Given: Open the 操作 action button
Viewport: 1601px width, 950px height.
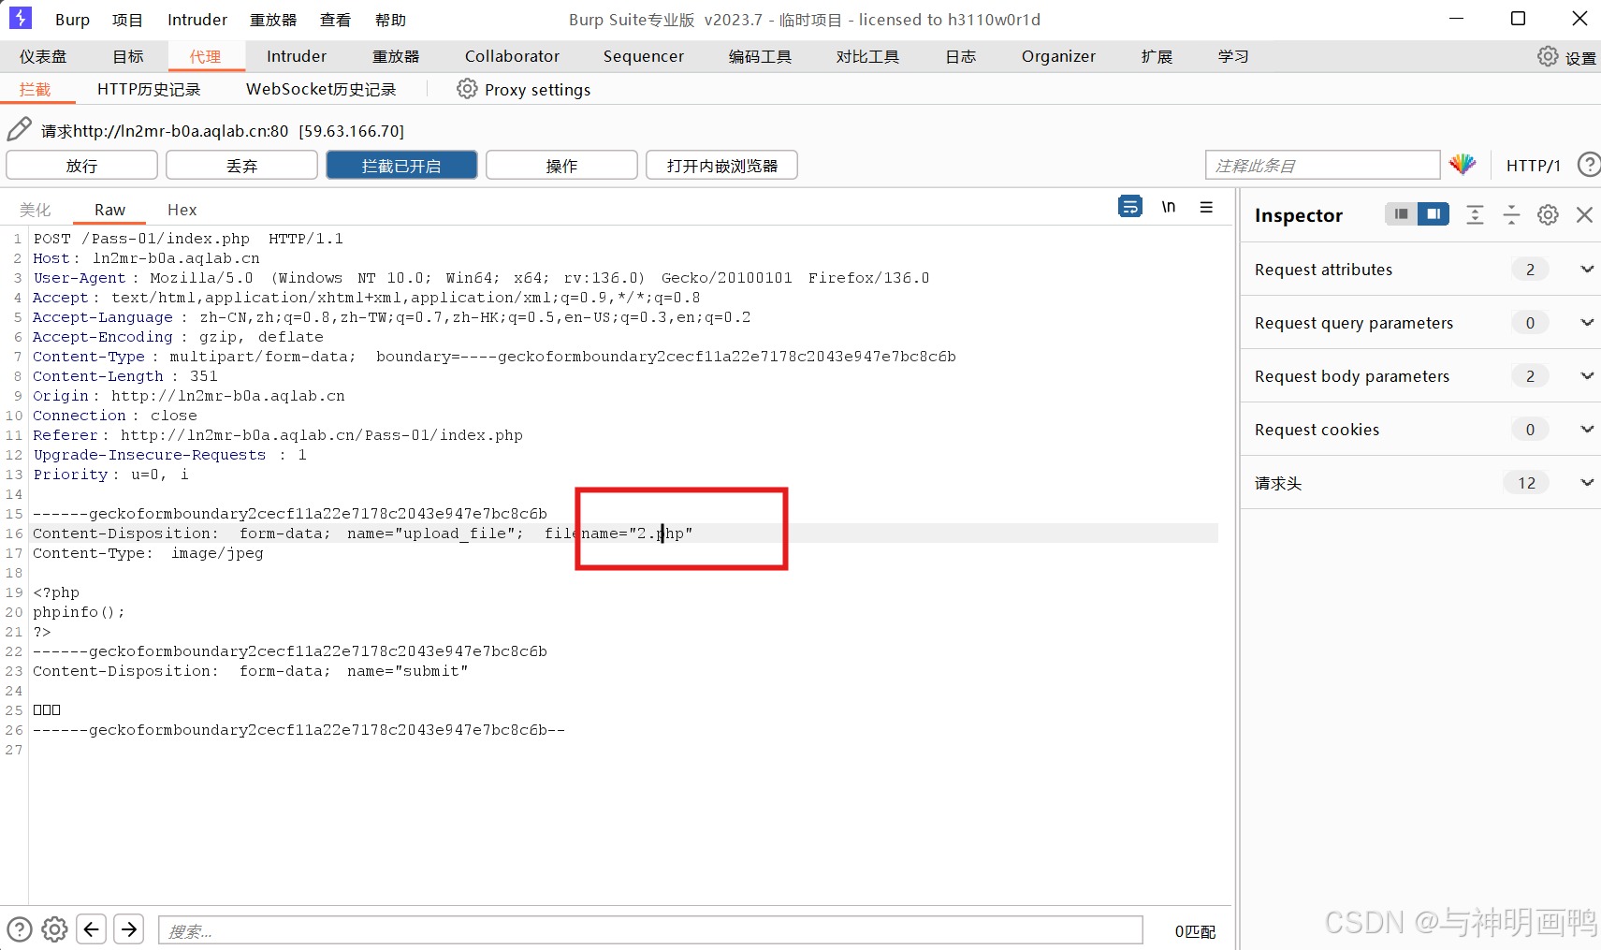Looking at the screenshot, I should pos(561,165).
